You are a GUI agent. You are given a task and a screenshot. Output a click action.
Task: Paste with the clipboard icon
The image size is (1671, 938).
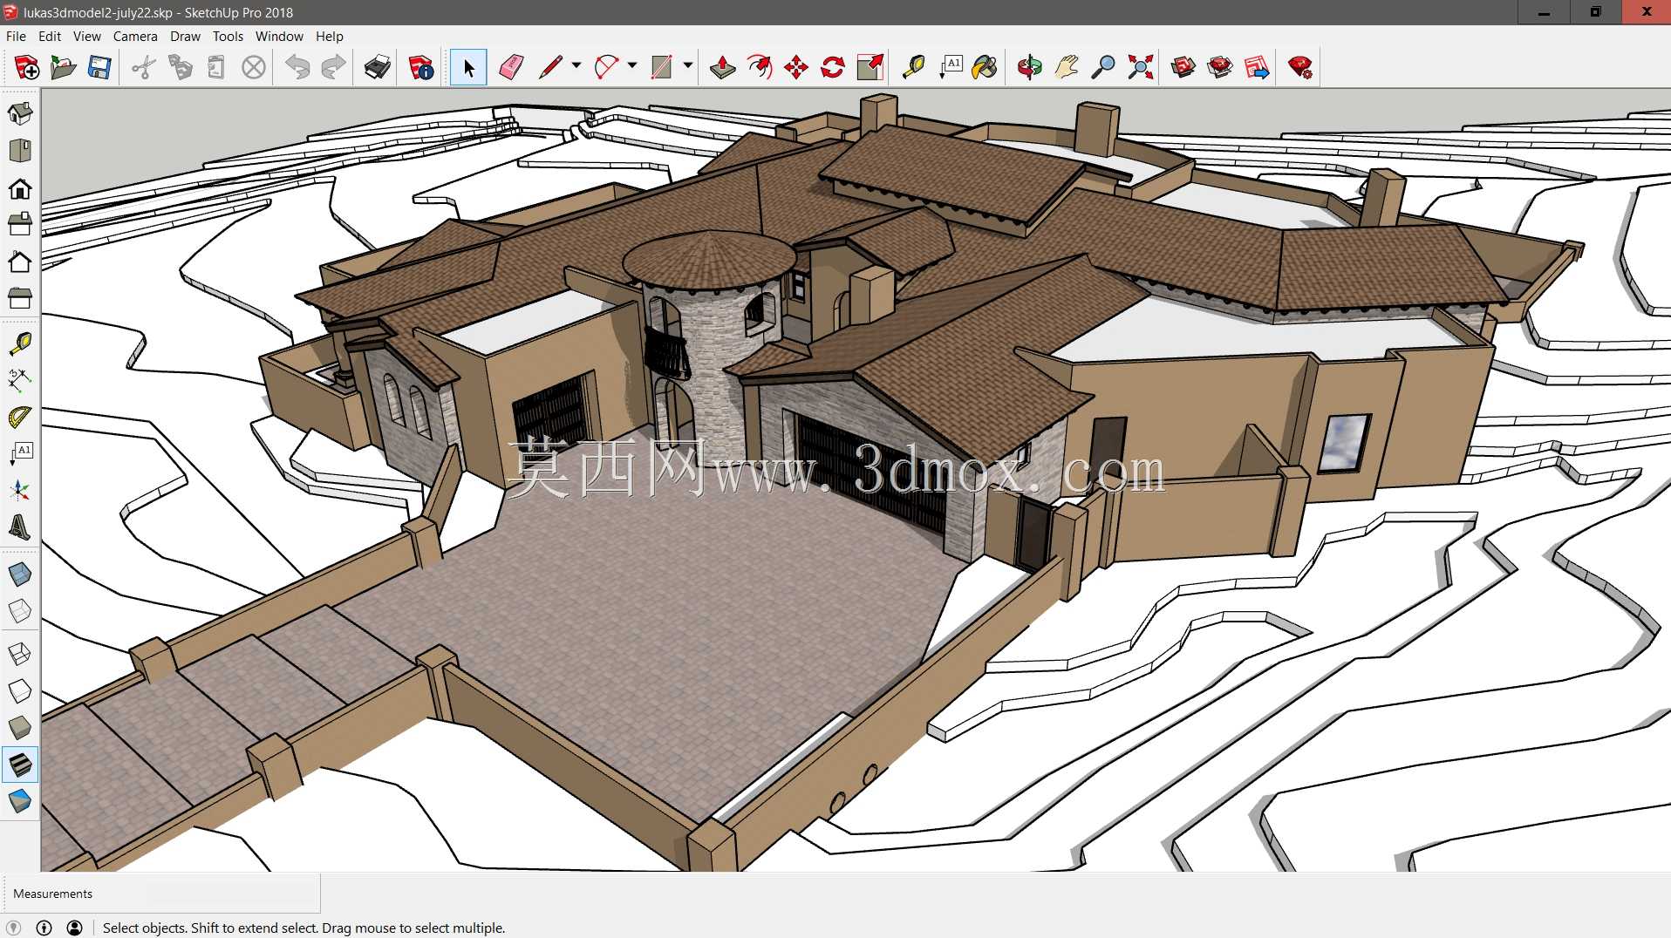pos(217,67)
